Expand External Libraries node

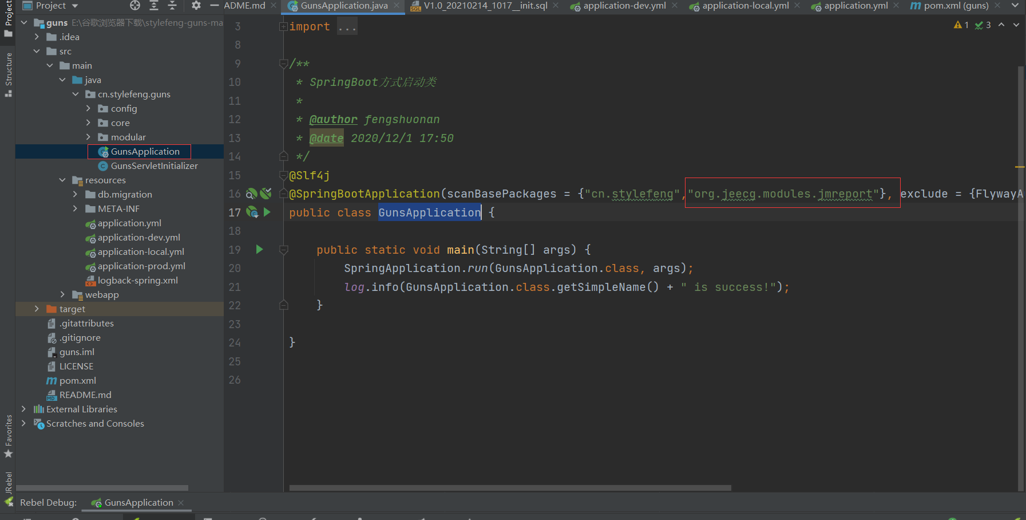click(x=23, y=409)
